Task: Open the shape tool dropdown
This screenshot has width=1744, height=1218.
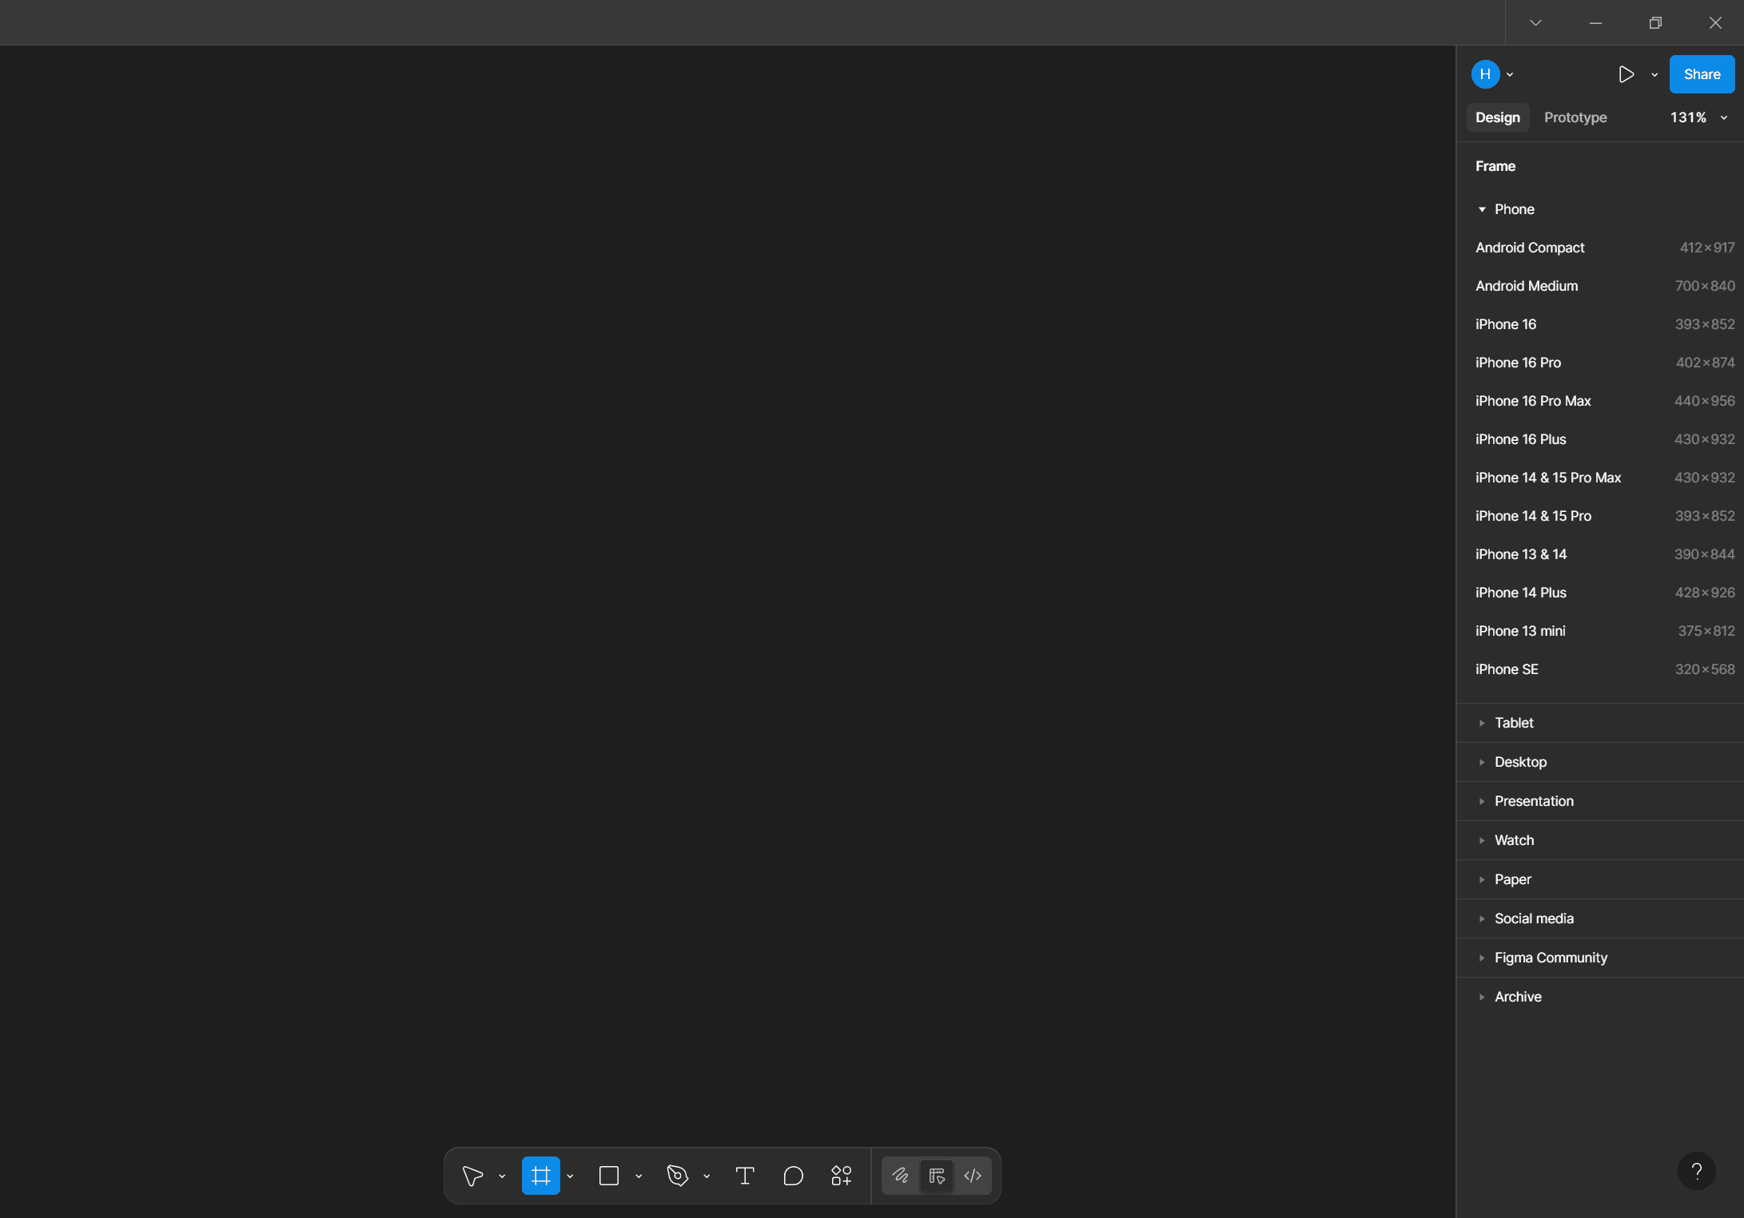Action: coord(638,1176)
